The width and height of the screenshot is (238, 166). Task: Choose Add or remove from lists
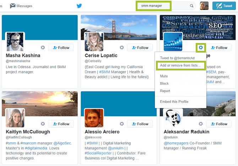click(180, 65)
